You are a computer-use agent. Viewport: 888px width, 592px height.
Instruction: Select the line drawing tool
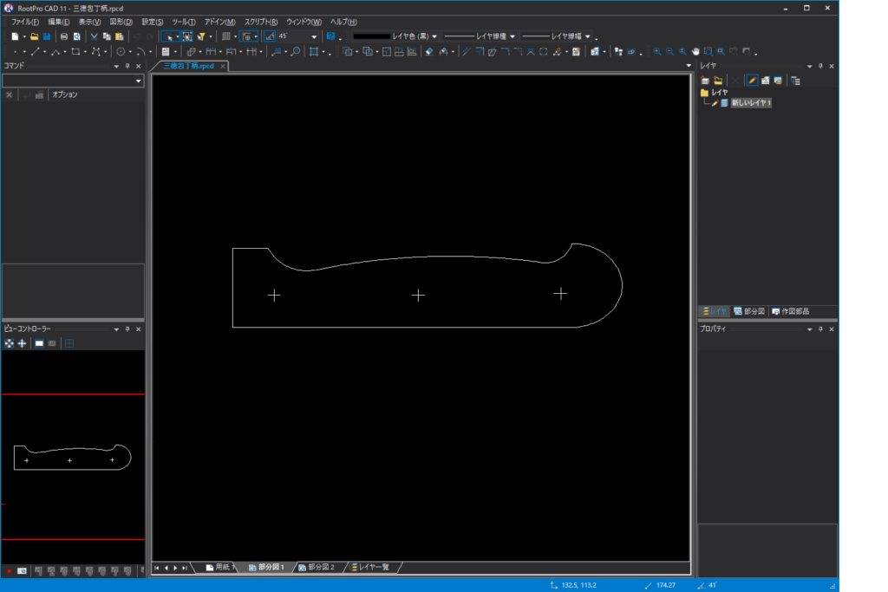[x=35, y=52]
